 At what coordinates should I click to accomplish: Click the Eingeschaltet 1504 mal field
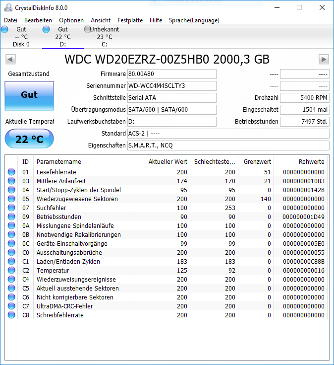[305, 110]
